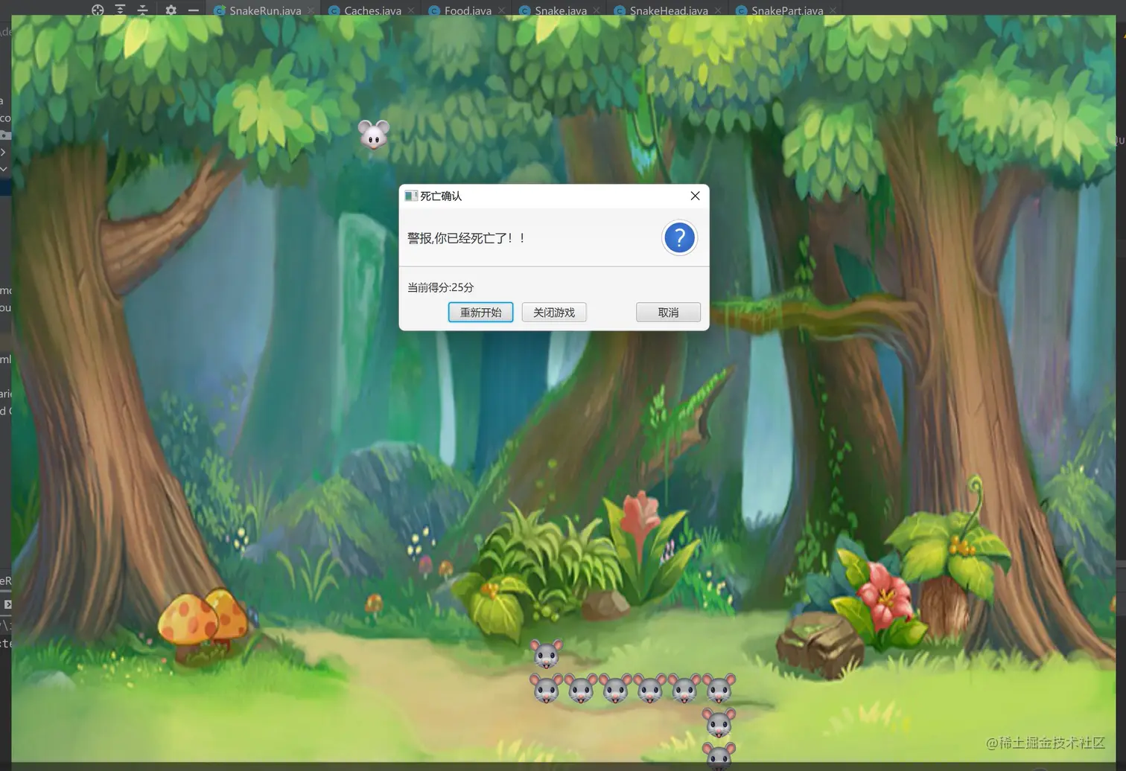
Task: Open the SnakeHead.java tab
Action: pyautogui.click(x=669, y=10)
